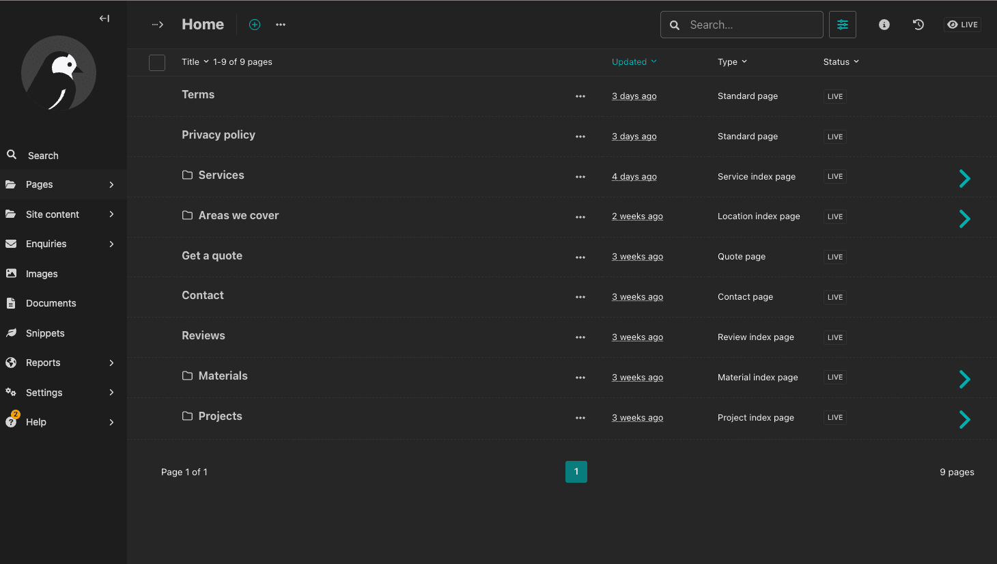The height and width of the screenshot is (564, 997).
Task: Explore child pages of Areas we cover
Action: coord(965,218)
